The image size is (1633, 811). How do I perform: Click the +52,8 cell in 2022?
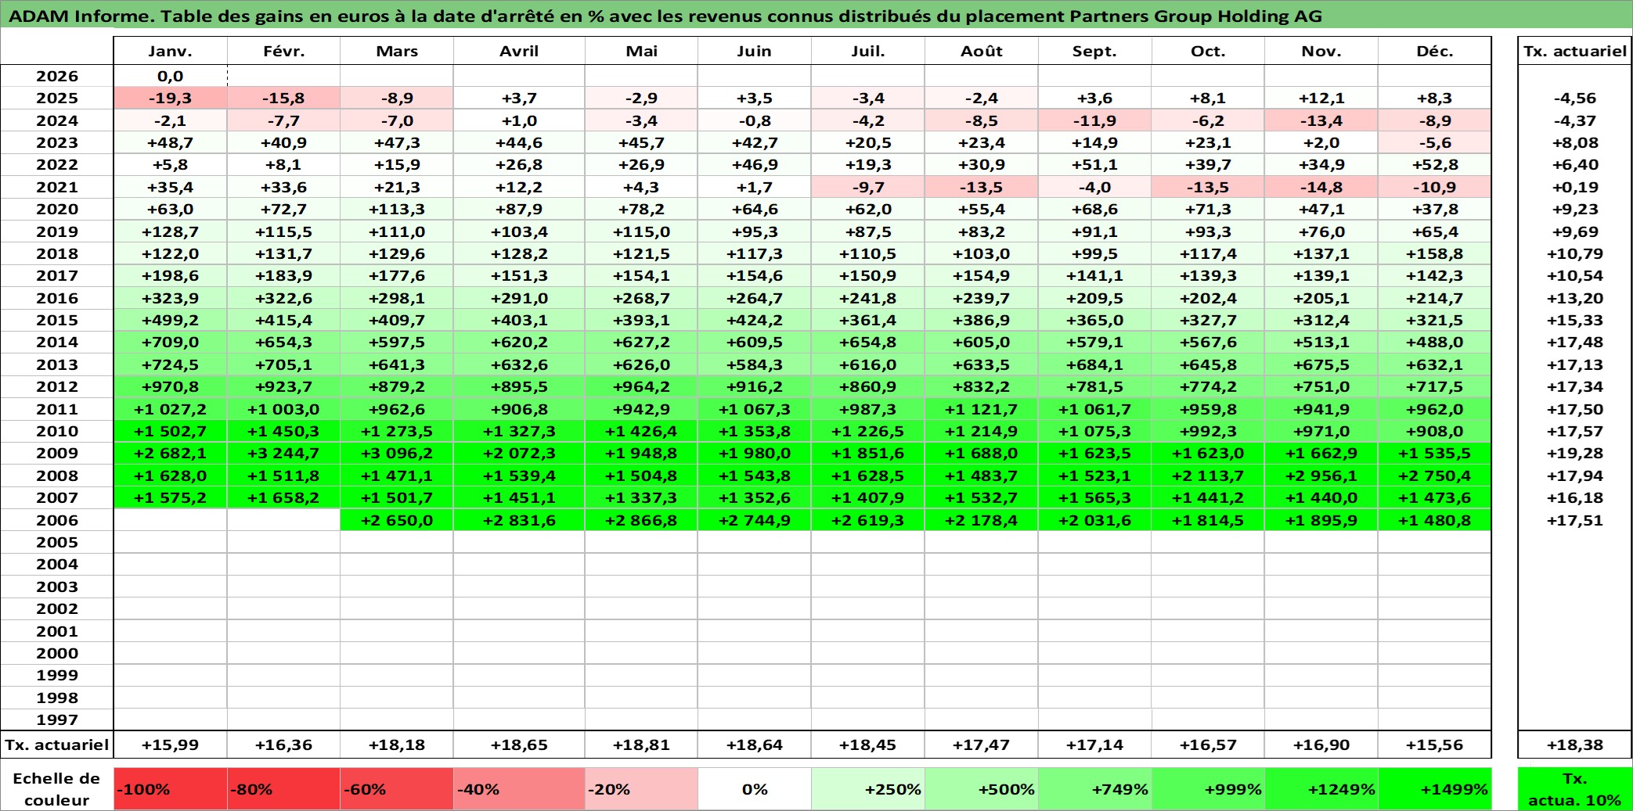[x=1434, y=164]
